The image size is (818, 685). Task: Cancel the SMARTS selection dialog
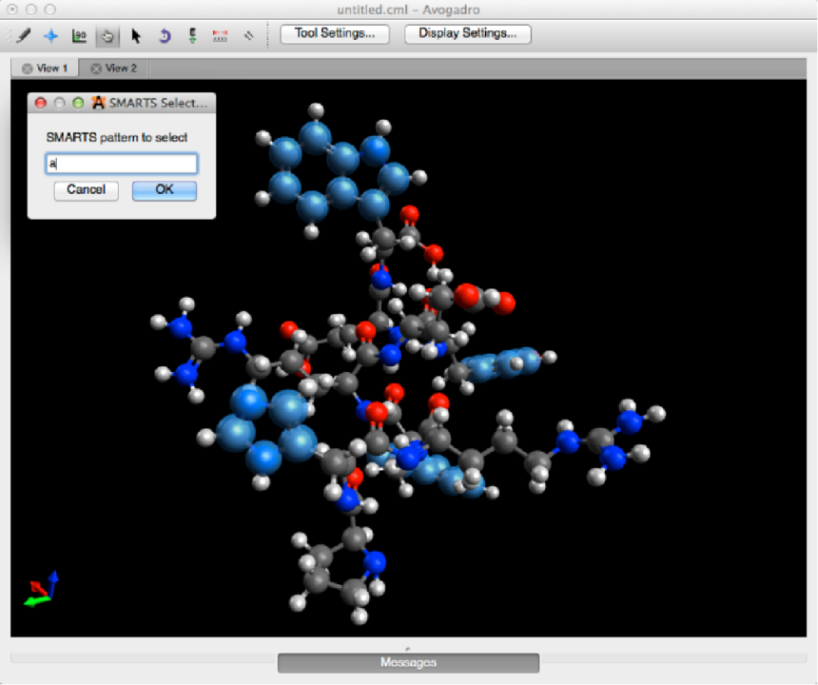point(86,190)
